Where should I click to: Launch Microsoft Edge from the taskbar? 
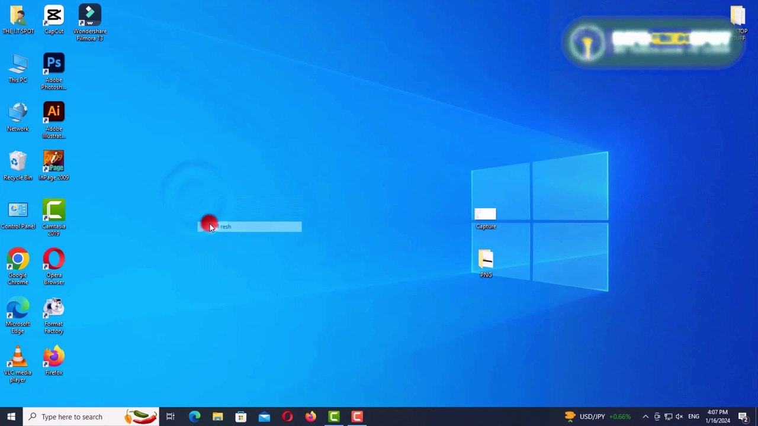[194, 417]
